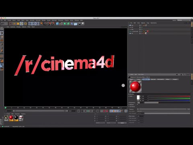Viewport: 193px width, 145px height.
Task: Expand the Brightness parameter triangle
Action: [129, 103]
